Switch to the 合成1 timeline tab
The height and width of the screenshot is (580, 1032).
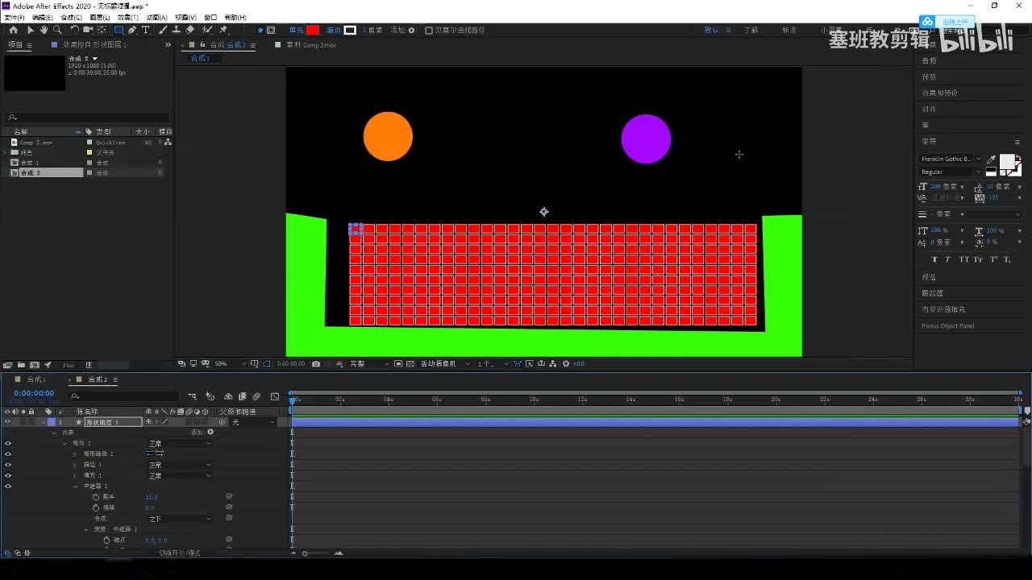(x=36, y=379)
